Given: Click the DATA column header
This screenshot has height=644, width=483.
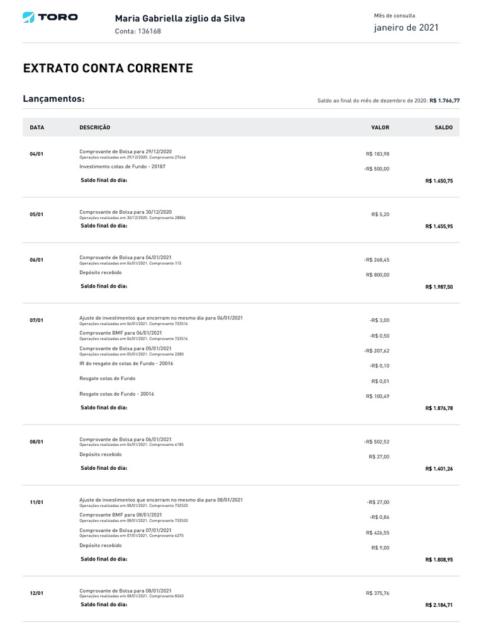Looking at the screenshot, I should [x=37, y=128].
